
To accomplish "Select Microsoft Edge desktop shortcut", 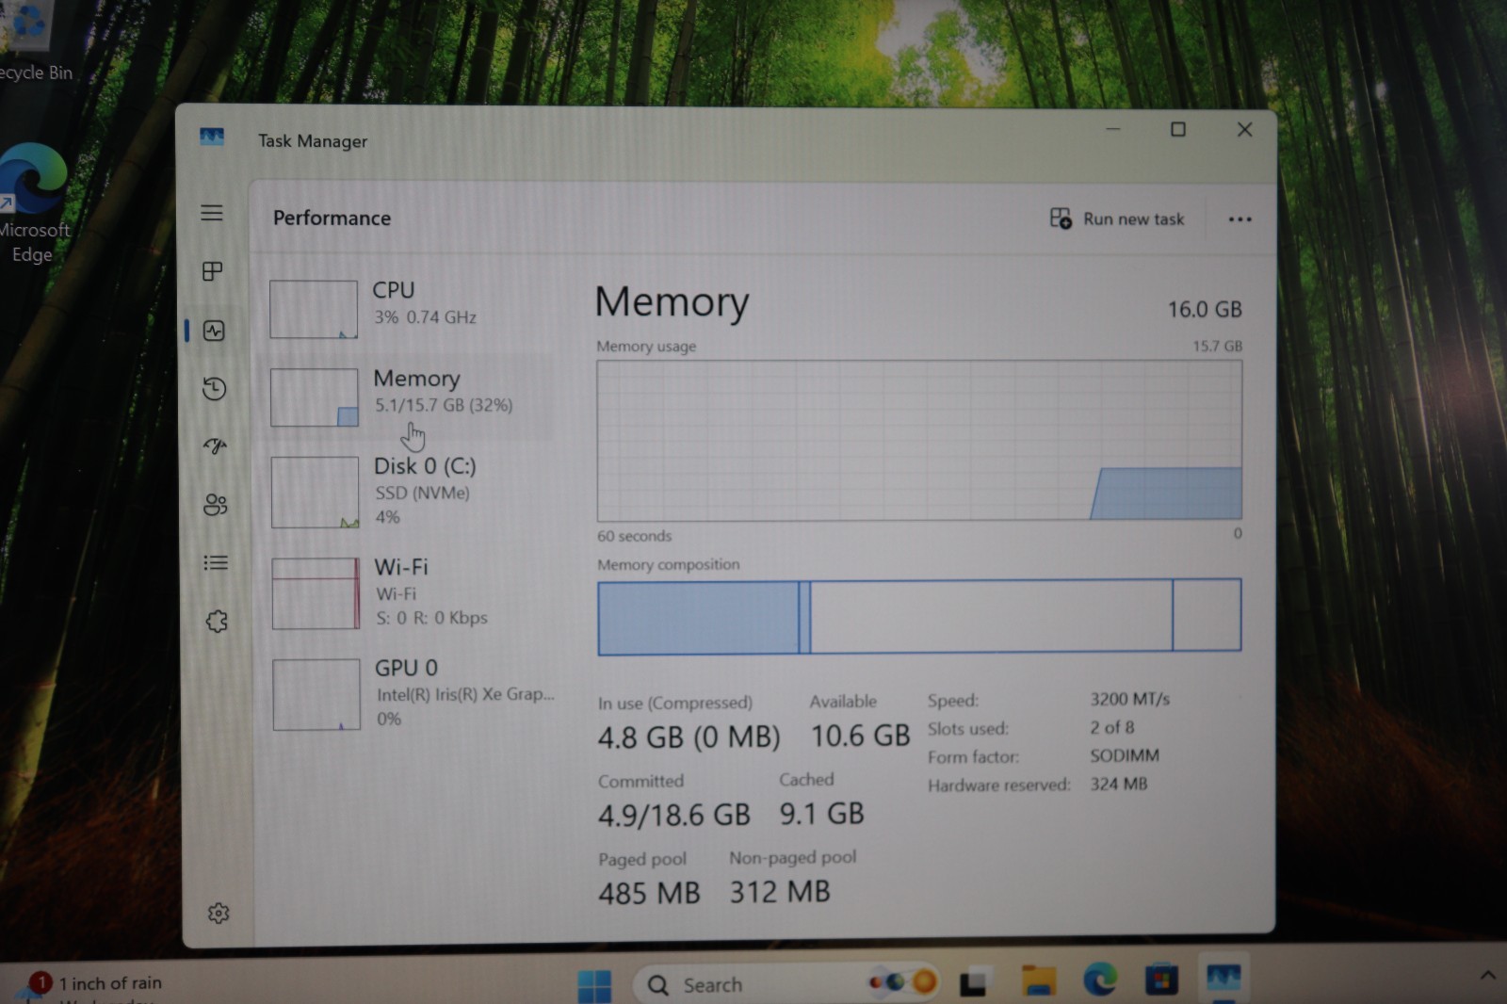I will pyautogui.click(x=33, y=202).
